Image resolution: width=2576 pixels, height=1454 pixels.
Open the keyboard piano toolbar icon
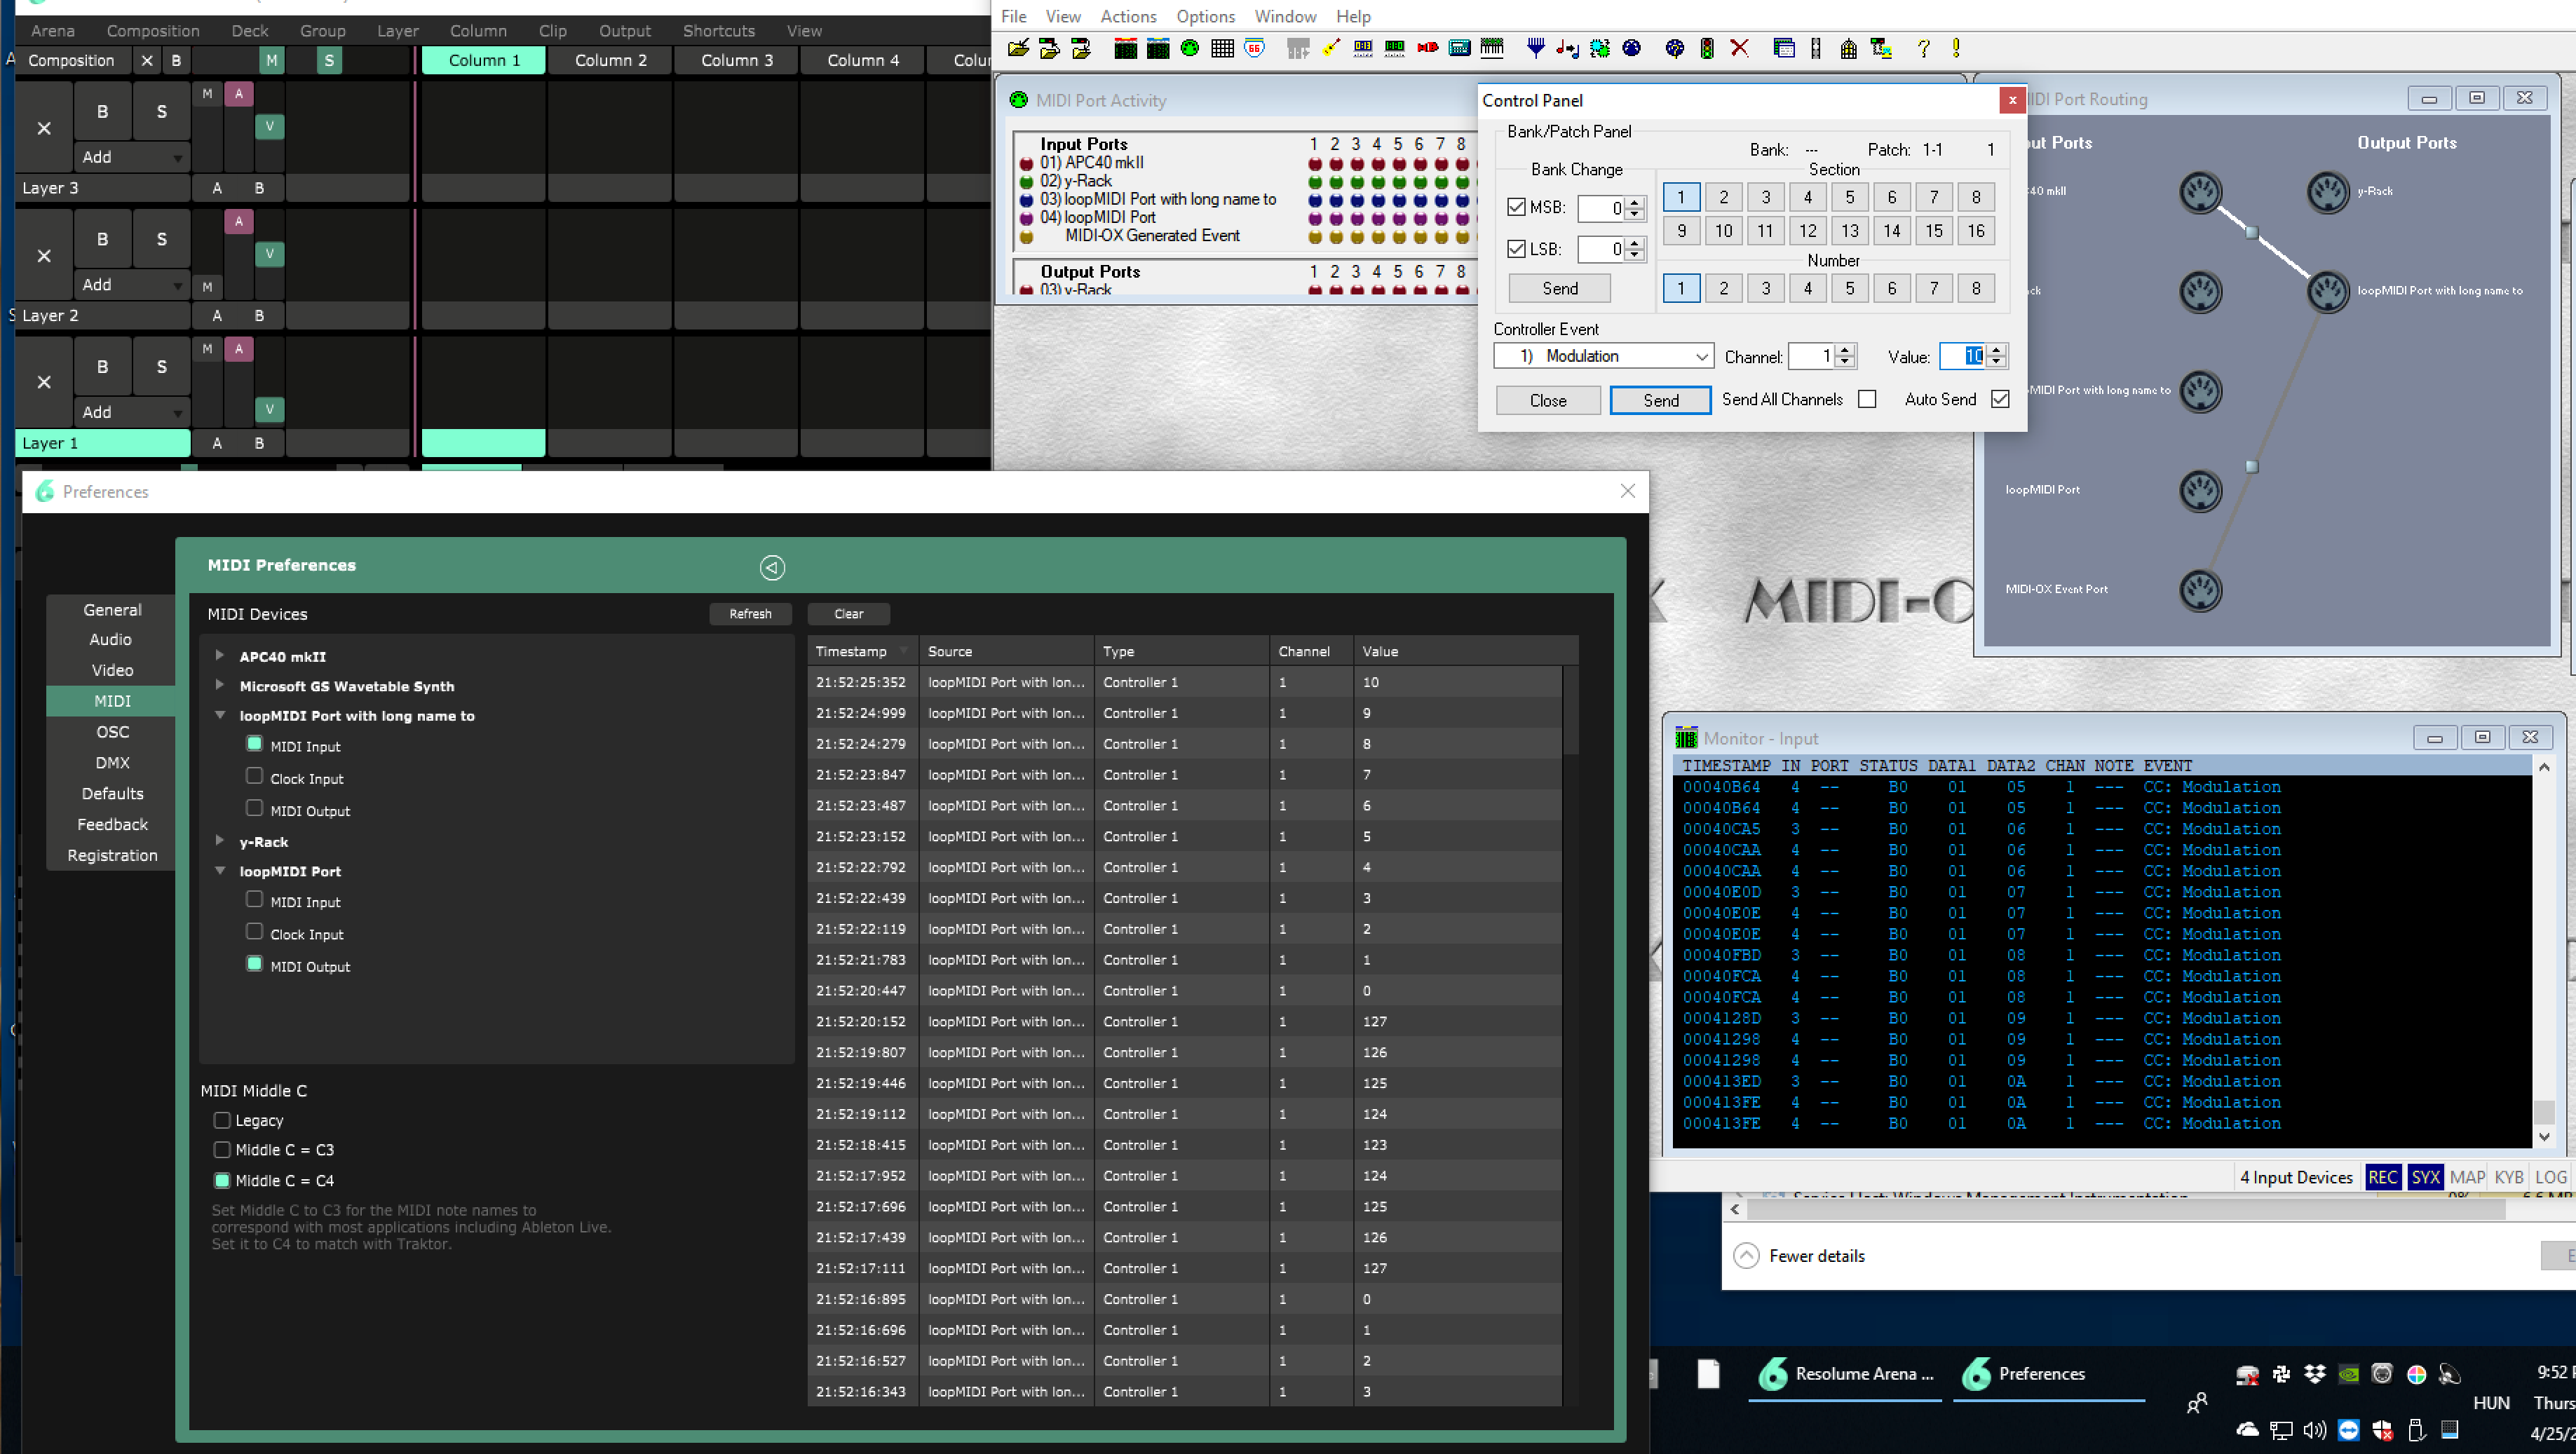click(1492, 48)
